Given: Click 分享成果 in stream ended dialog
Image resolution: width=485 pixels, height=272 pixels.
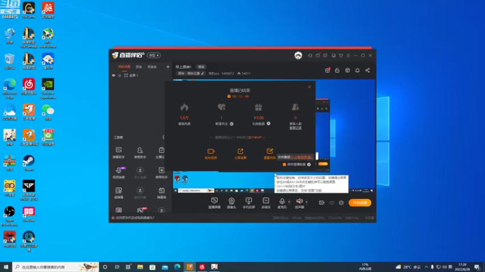Looking at the screenshot, I should click(x=240, y=154).
